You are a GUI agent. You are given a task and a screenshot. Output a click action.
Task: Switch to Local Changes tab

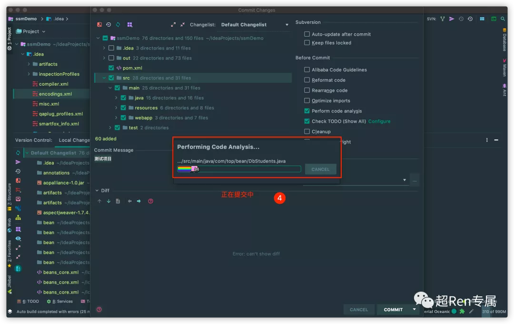coord(74,140)
